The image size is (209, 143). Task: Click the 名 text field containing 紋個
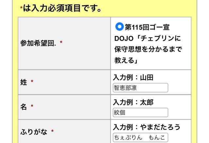click(x=140, y=113)
